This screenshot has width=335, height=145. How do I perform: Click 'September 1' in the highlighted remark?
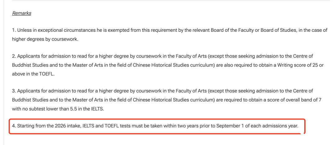(230, 126)
